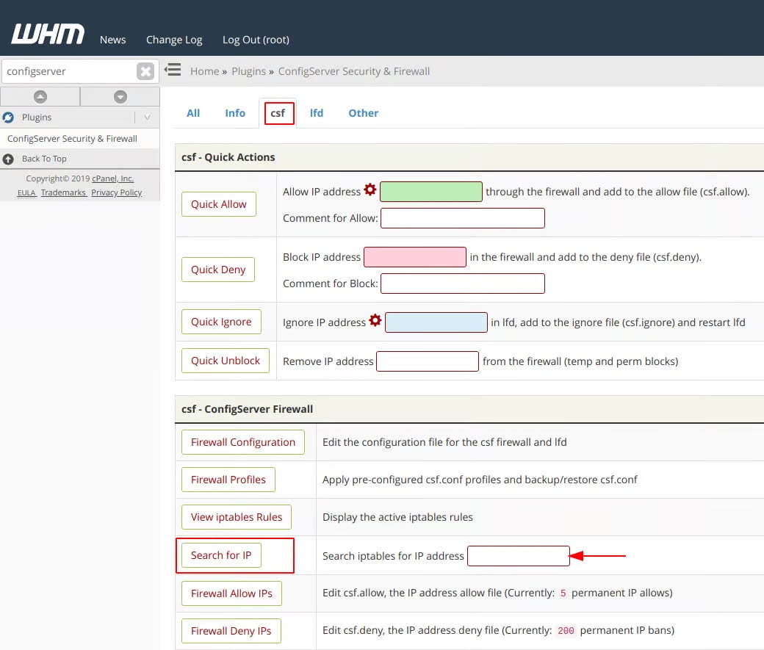This screenshot has width=764, height=650.
Task: Click the Quick Unblock button
Action: tap(225, 361)
